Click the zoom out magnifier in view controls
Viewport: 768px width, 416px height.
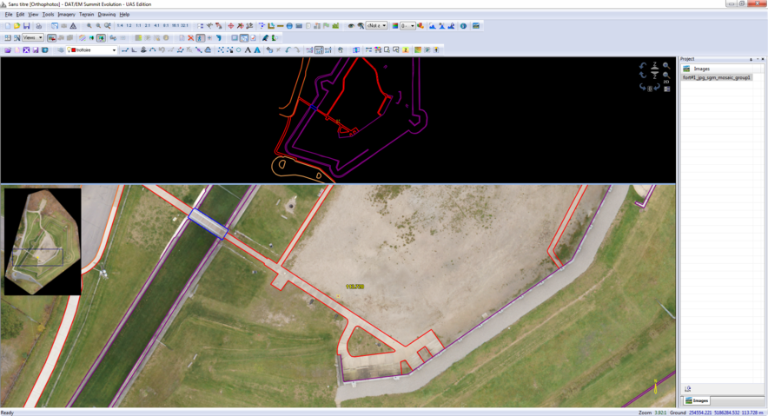[666, 76]
